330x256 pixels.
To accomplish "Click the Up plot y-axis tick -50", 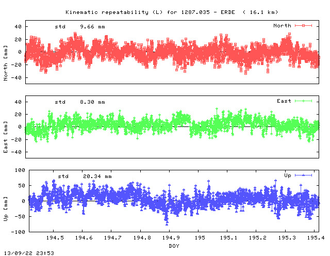I will pyautogui.click(x=20, y=217).
